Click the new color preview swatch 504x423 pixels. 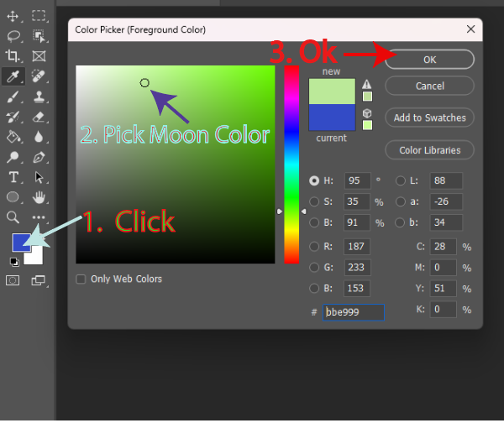(332, 91)
